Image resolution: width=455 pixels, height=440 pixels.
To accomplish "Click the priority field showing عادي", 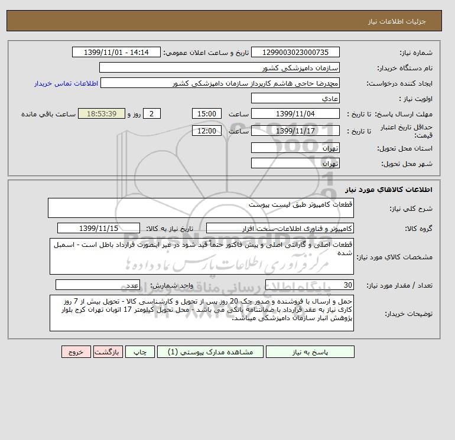I will (295, 98).
